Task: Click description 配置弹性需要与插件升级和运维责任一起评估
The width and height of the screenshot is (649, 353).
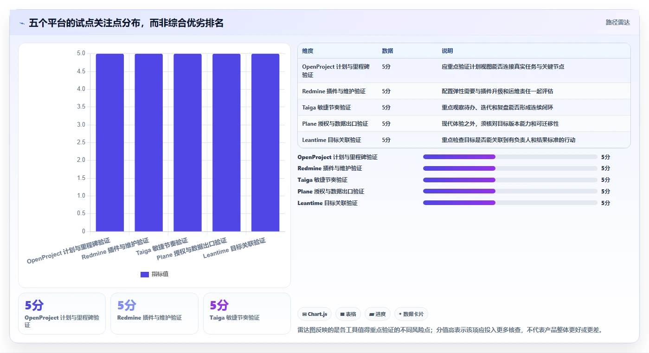Action: tap(497, 91)
